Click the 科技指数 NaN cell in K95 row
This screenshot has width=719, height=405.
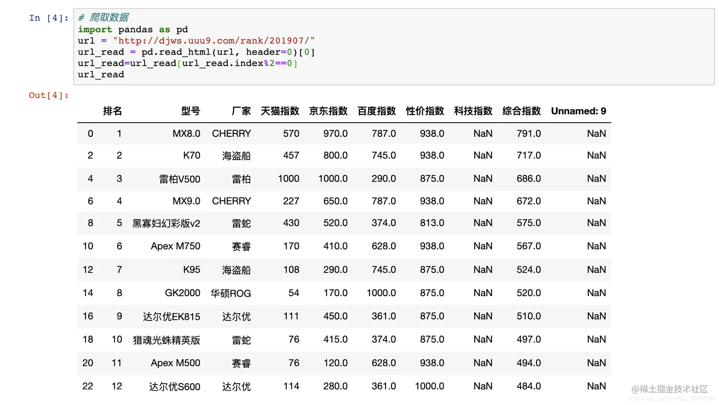483,270
